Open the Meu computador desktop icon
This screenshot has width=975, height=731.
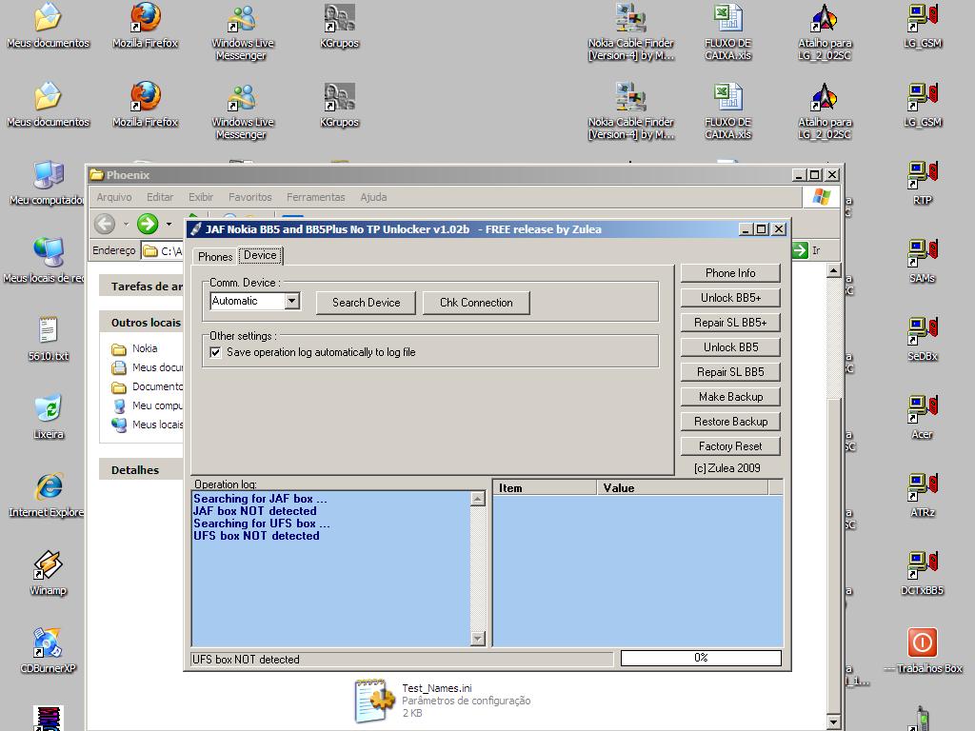coord(49,184)
